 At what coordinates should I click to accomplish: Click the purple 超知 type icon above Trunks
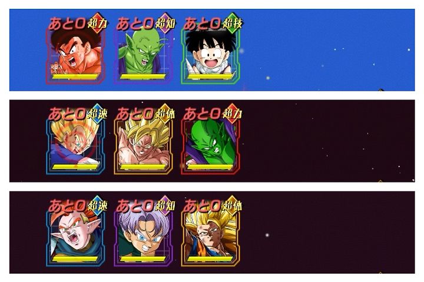[x=165, y=205]
